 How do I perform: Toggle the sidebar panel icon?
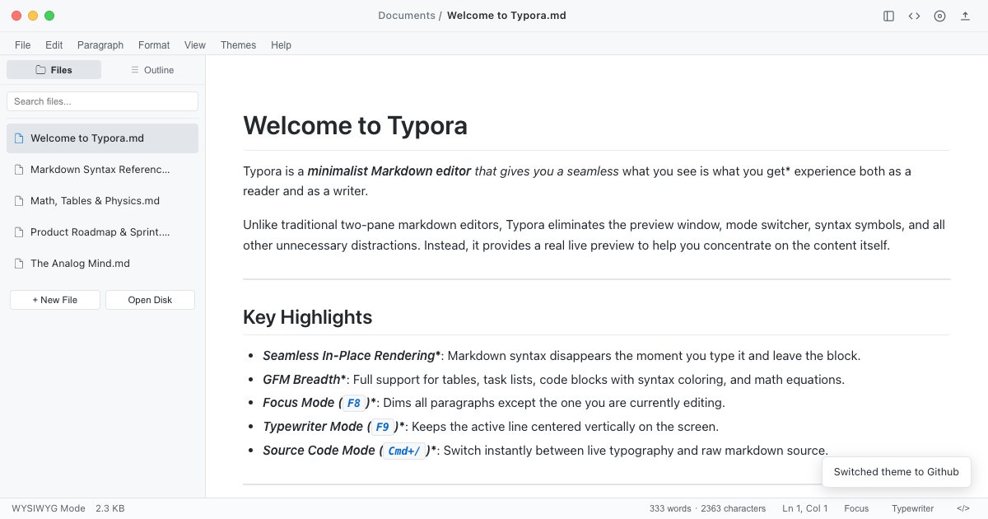888,16
